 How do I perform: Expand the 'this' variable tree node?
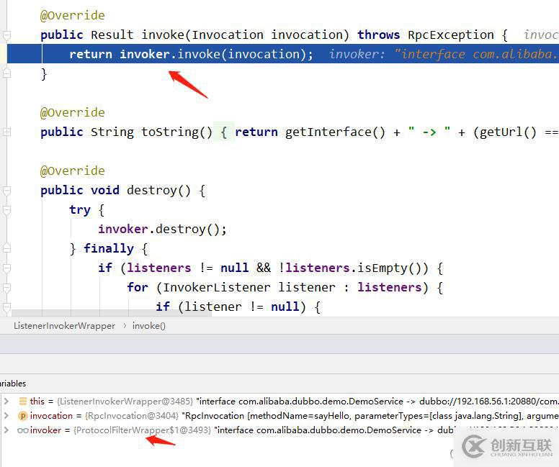(6, 401)
